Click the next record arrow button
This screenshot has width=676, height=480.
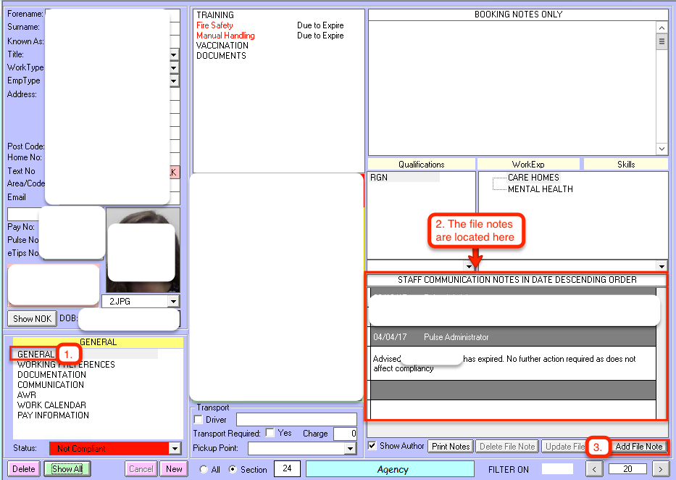tap(659, 469)
